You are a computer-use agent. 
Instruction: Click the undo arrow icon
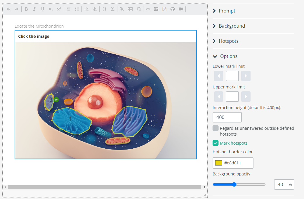(8, 9)
